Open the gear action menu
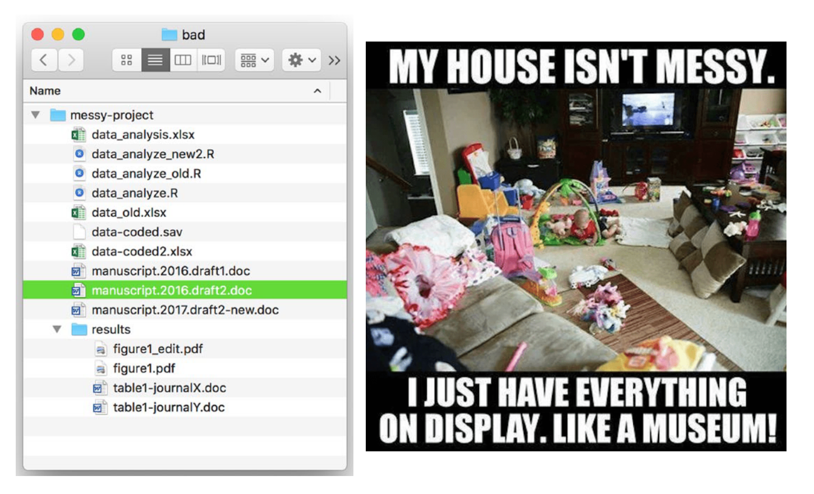The height and width of the screenshot is (494, 814). [x=302, y=60]
